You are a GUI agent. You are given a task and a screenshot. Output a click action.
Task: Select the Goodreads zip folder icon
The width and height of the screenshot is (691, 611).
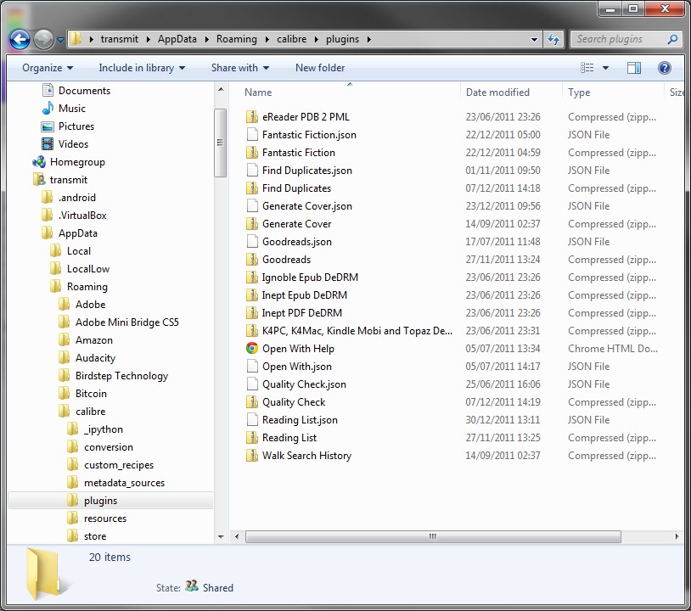[x=251, y=260]
